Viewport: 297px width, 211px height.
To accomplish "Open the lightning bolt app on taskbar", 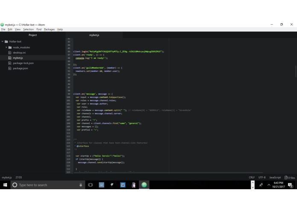I will tap(112, 185).
